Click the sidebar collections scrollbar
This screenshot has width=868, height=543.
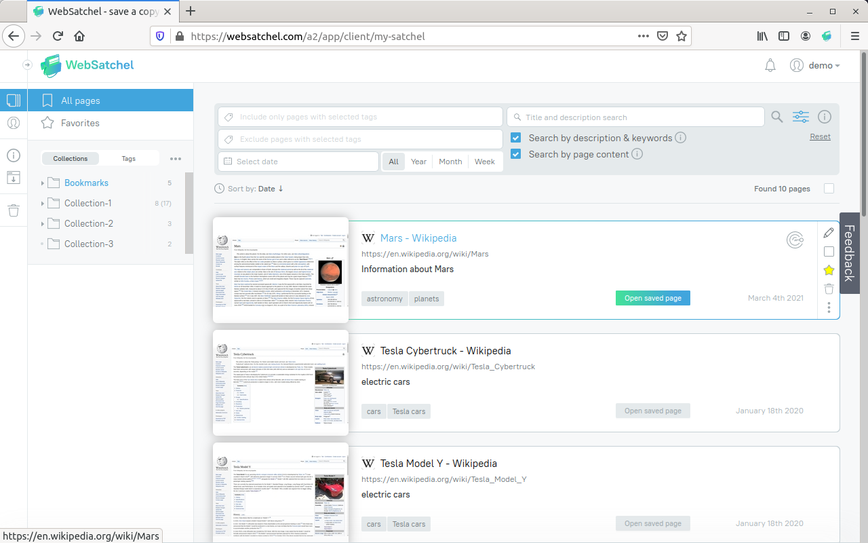[x=189, y=213]
